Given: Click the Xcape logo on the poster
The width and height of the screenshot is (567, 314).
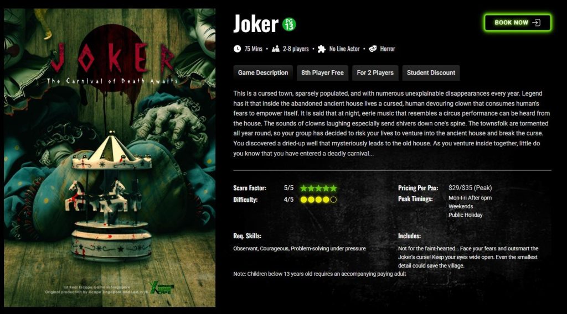Looking at the screenshot, I should [x=162, y=287].
